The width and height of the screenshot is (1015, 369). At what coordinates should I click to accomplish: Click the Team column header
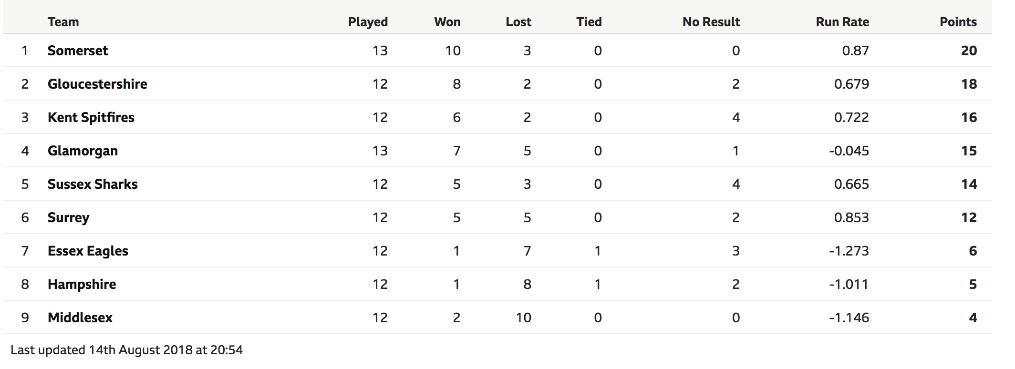[63, 22]
